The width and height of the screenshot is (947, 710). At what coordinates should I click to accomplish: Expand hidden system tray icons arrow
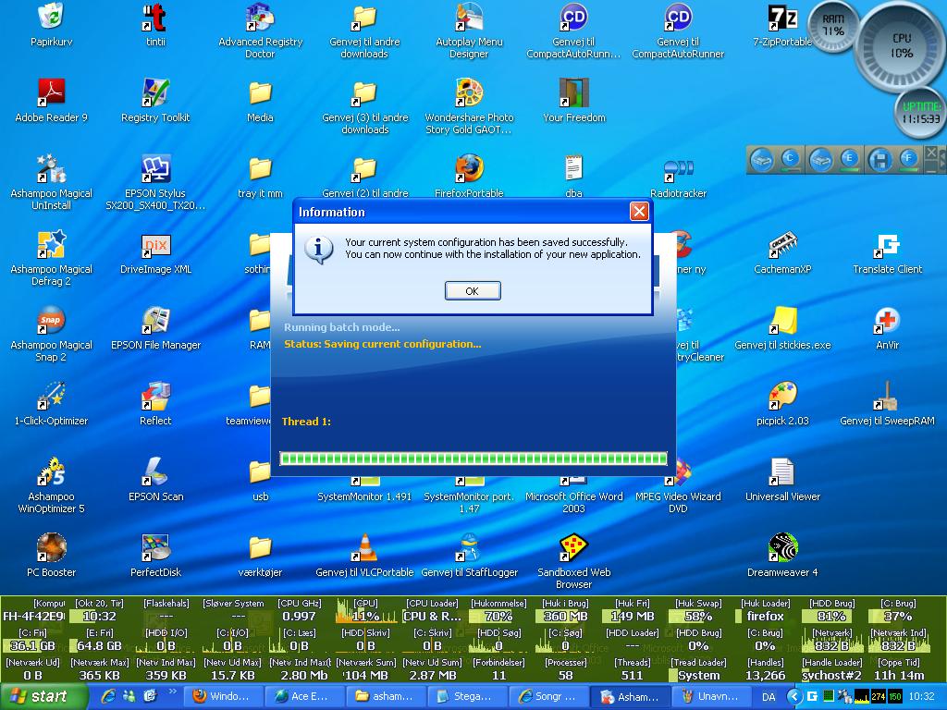[x=793, y=696]
